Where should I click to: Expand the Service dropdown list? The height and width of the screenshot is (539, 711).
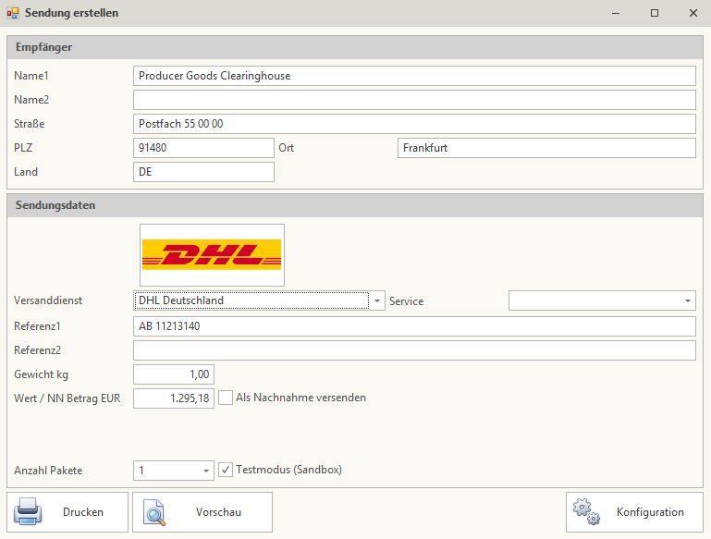click(x=687, y=300)
